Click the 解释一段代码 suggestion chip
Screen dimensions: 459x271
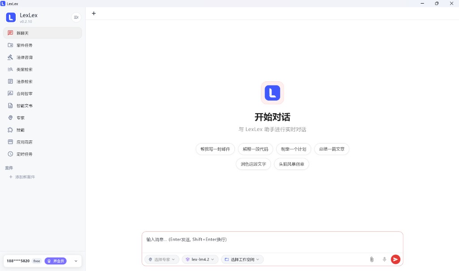coord(255,149)
